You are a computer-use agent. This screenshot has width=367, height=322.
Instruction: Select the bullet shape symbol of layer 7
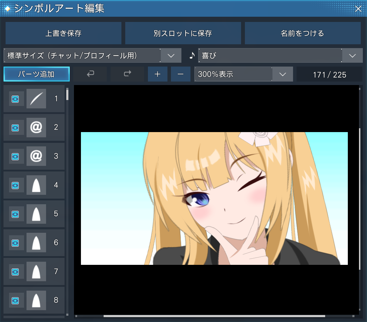pyautogui.click(x=36, y=271)
